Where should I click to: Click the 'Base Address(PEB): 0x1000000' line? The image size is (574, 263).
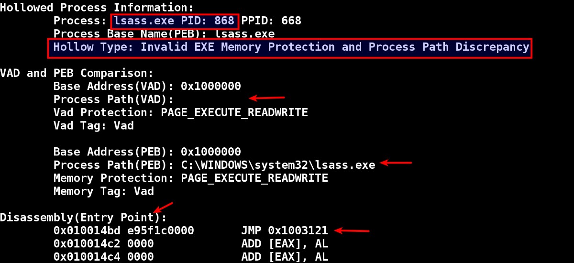coord(147,152)
